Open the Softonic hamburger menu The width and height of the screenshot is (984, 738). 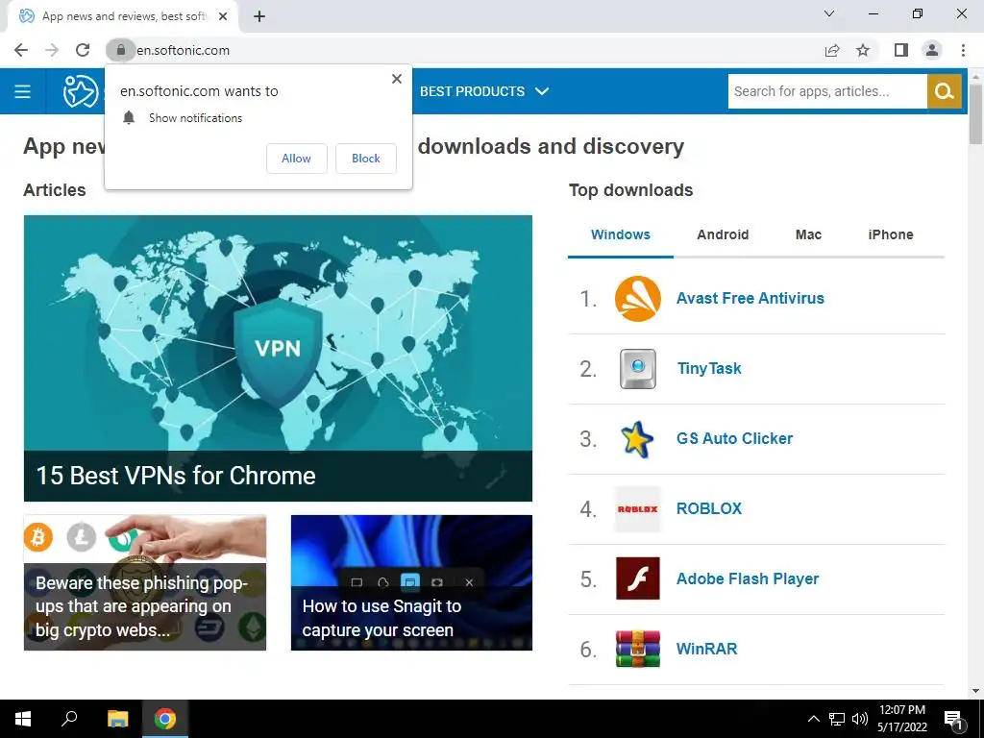point(23,91)
